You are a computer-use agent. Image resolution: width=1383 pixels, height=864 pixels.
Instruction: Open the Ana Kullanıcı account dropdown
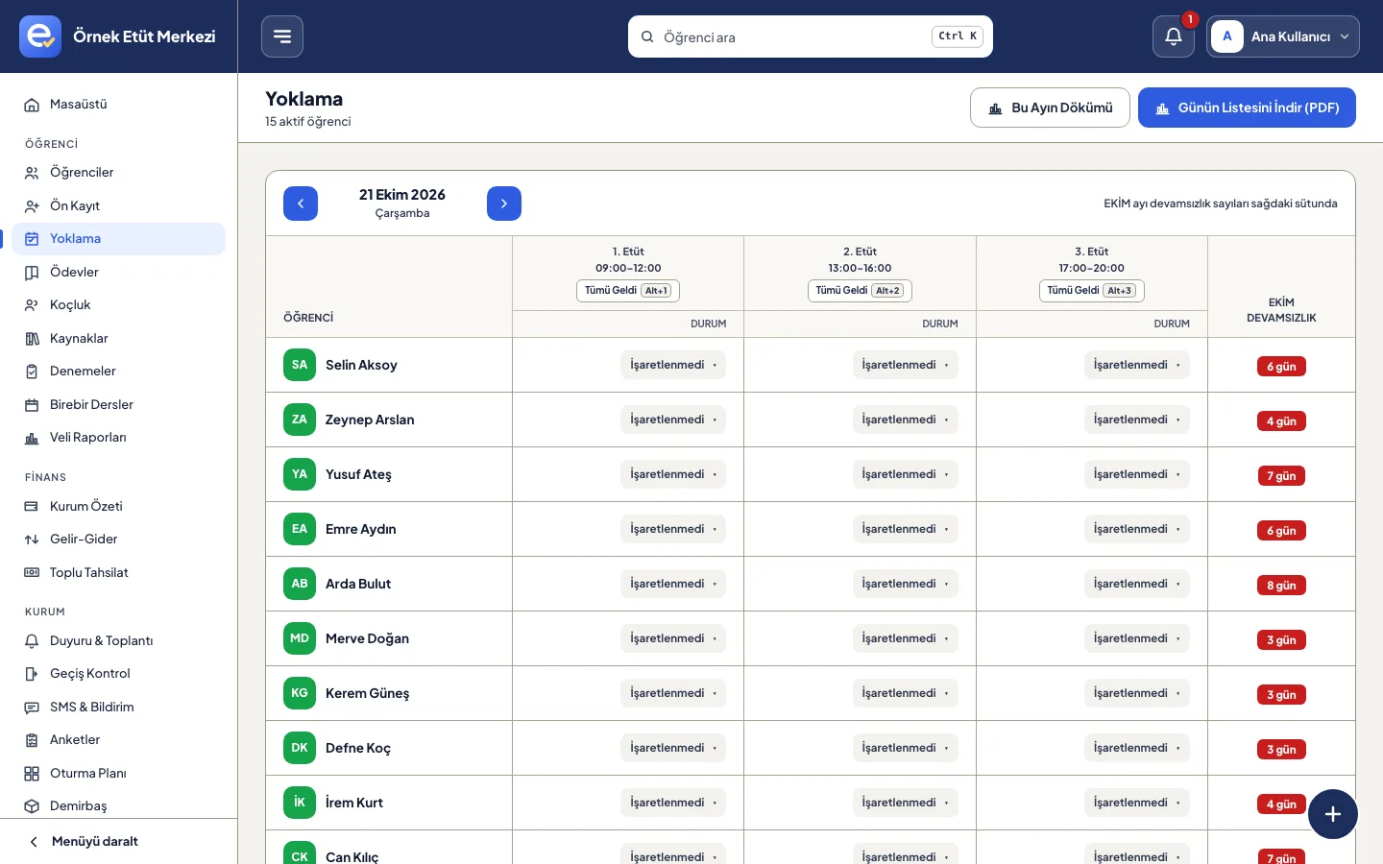(x=1283, y=36)
